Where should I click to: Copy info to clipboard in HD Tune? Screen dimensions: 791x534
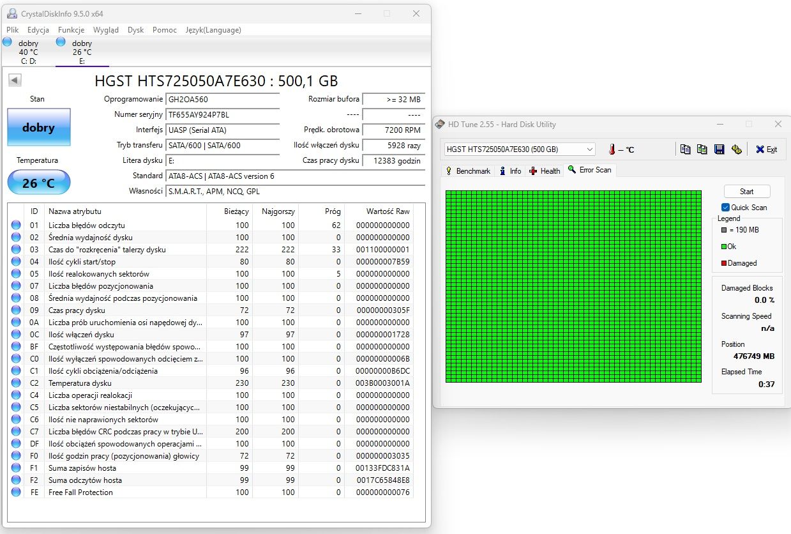685,149
